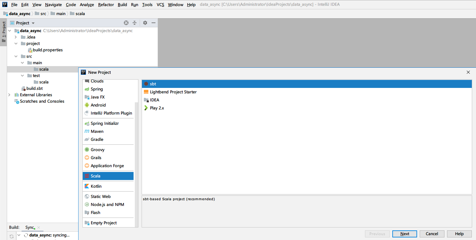The width and height of the screenshot is (476, 240).
Task: Click the Java FX folder icon
Action: 87,97
